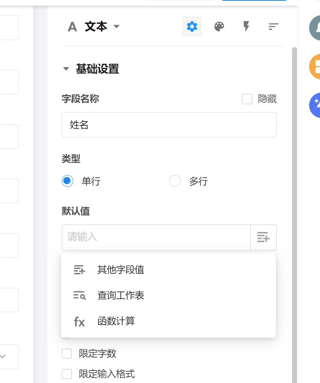320x383 pixels.
Task: Click the 默认值 input field
Action: (156, 237)
